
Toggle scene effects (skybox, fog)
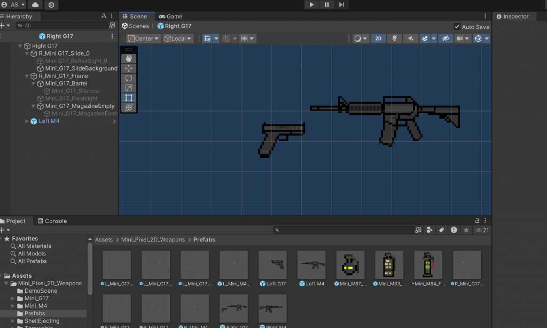425,38
